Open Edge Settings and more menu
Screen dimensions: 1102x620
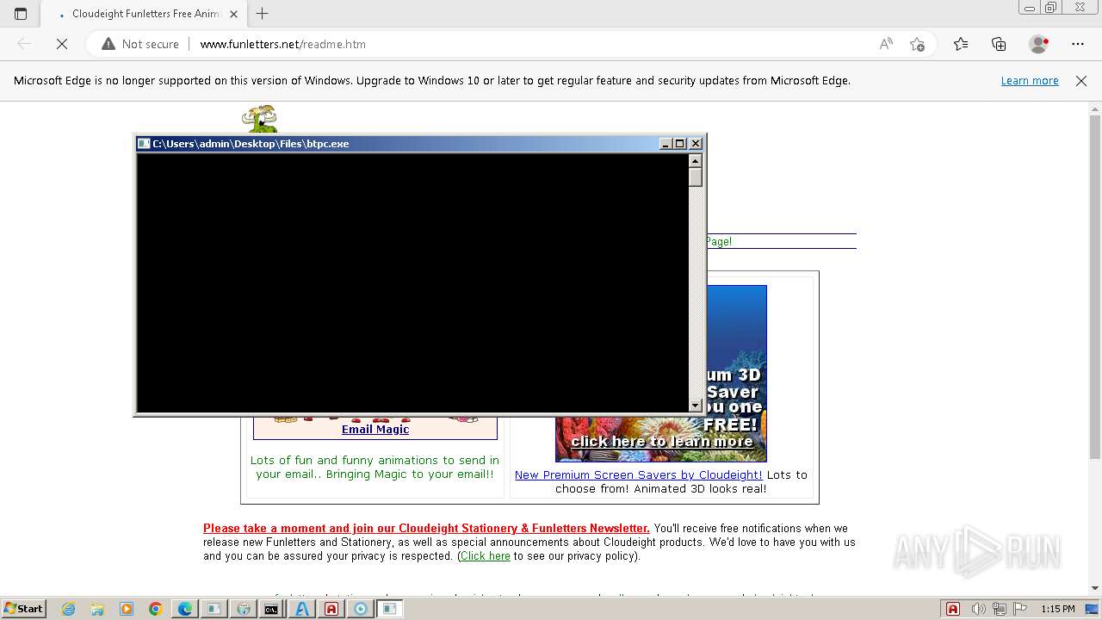click(x=1078, y=44)
